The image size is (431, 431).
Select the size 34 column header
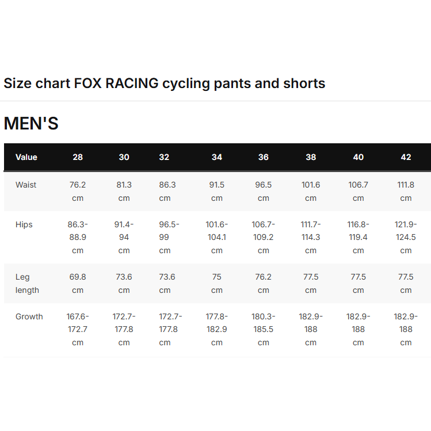click(x=217, y=157)
